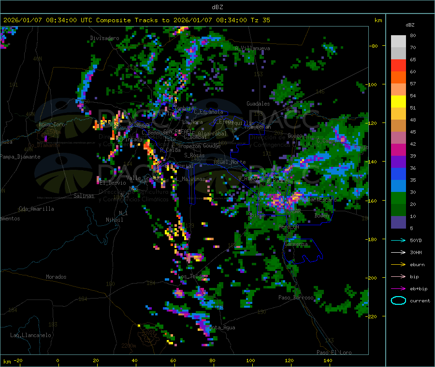Image resolution: width=435 pixels, height=367 pixels.
Task: Click the 'Agua_Toro' map label
Action: coord(52,124)
